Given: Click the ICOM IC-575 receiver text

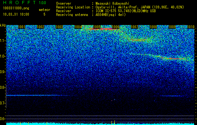Looking at the screenshot, I should click(126, 11).
